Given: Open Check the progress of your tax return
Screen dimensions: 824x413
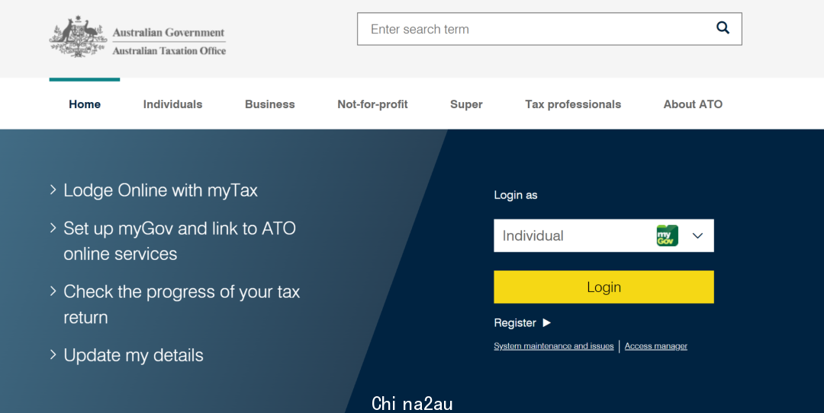Looking at the screenshot, I should 182,304.
